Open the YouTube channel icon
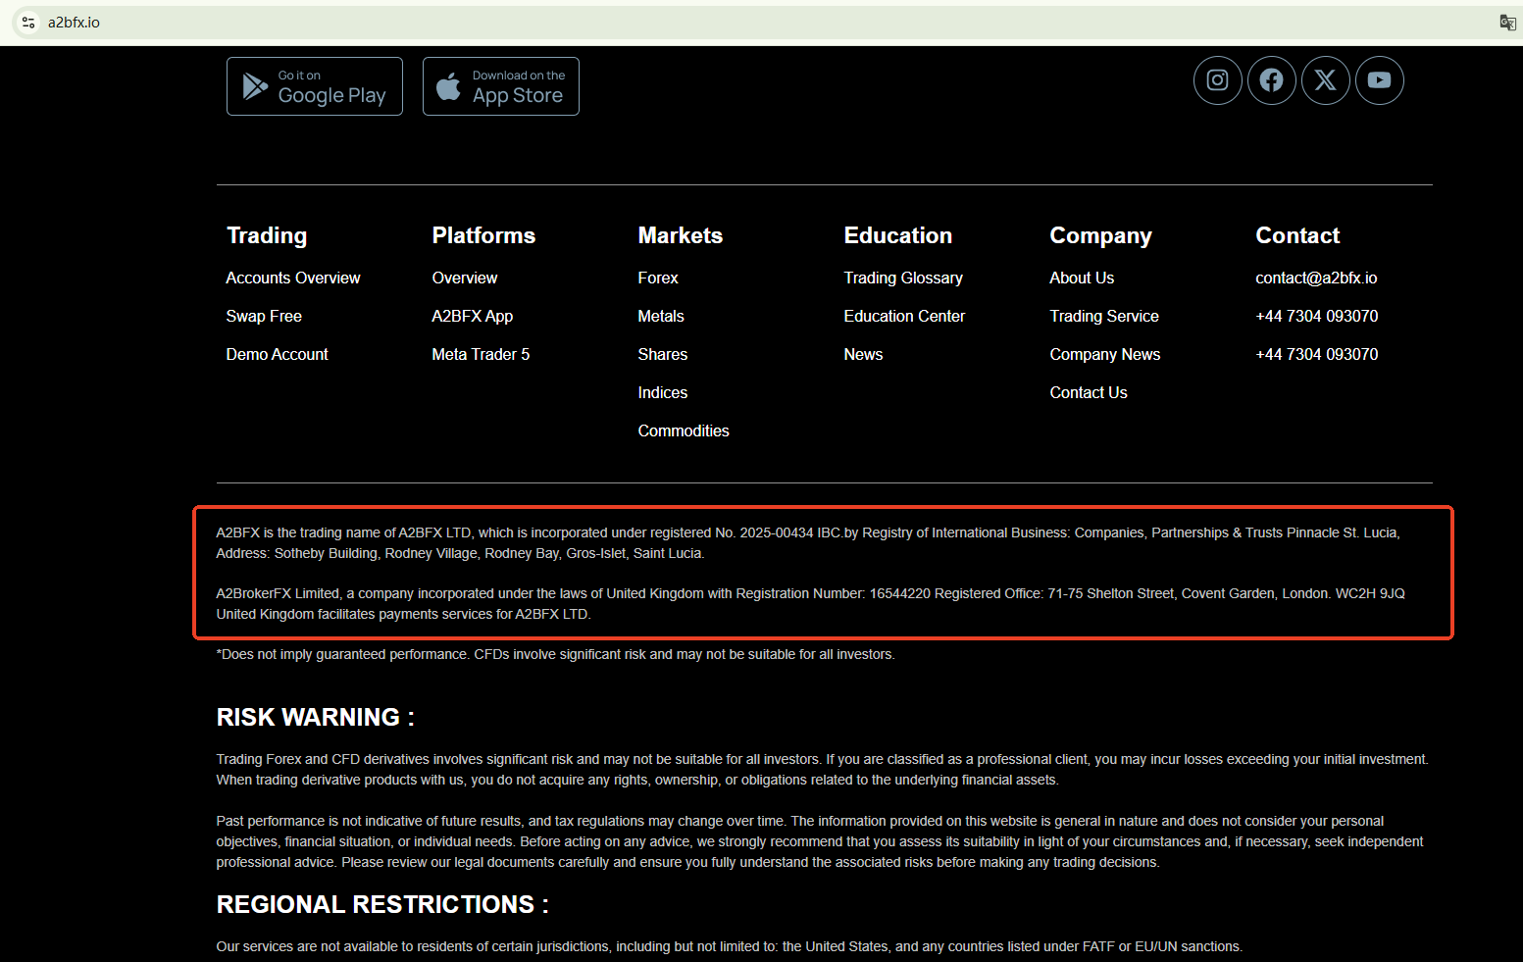The height and width of the screenshot is (962, 1523). coord(1379,80)
